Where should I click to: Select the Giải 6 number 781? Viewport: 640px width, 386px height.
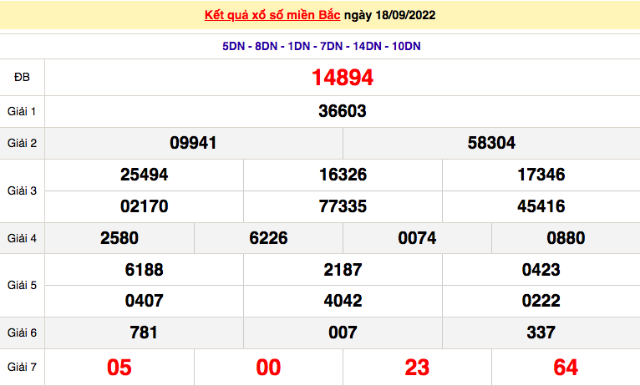(145, 333)
